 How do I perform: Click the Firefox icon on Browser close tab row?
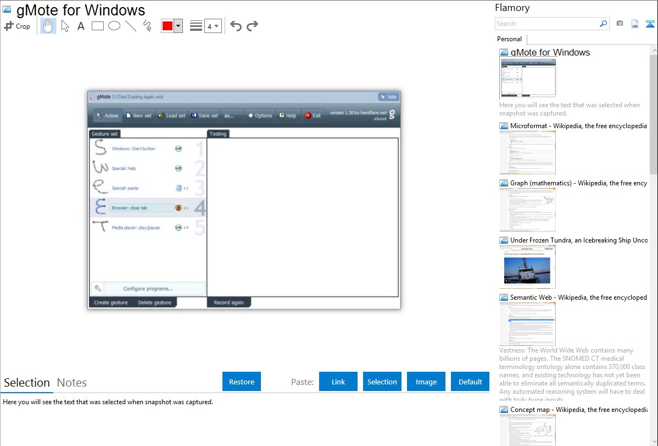179,208
